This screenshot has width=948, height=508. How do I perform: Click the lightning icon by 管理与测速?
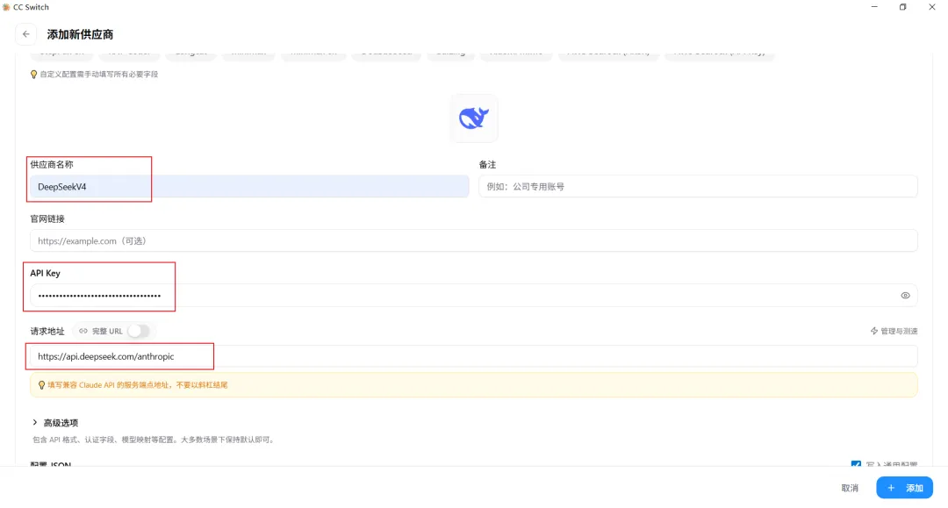tap(874, 331)
